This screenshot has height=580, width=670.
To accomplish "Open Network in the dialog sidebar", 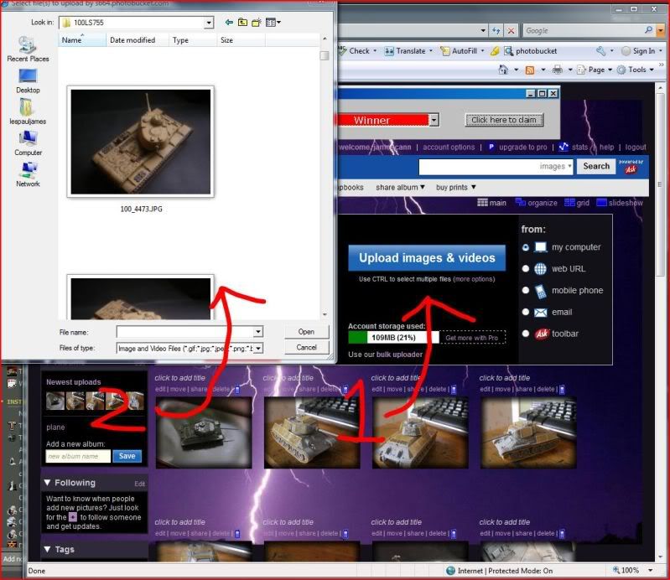I will point(28,174).
